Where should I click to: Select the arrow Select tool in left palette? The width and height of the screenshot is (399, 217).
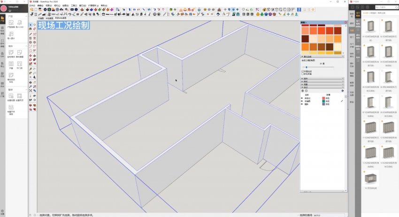pyautogui.click(x=31, y=25)
